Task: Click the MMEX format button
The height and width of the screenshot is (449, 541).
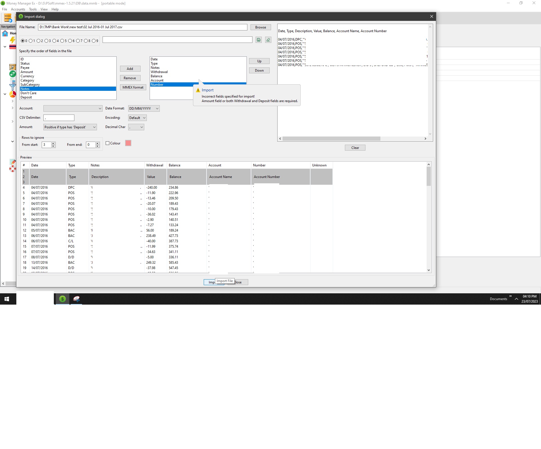Action: (x=133, y=87)
